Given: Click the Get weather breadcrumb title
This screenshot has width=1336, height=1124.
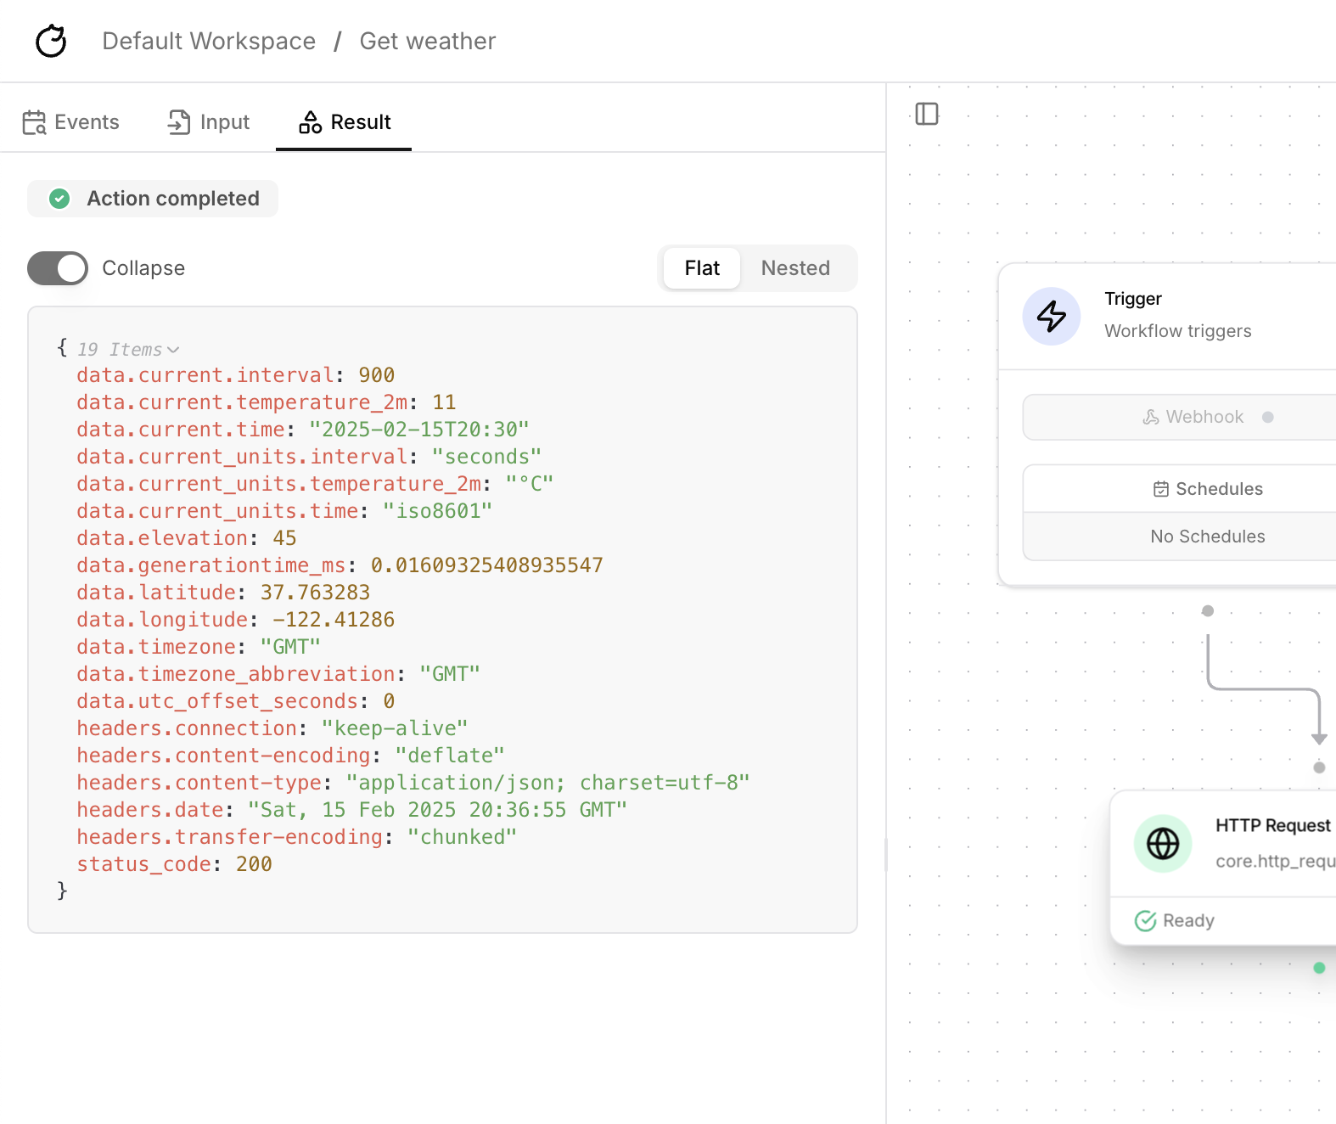Looking at the screenshot, I should tap(428, 41).
